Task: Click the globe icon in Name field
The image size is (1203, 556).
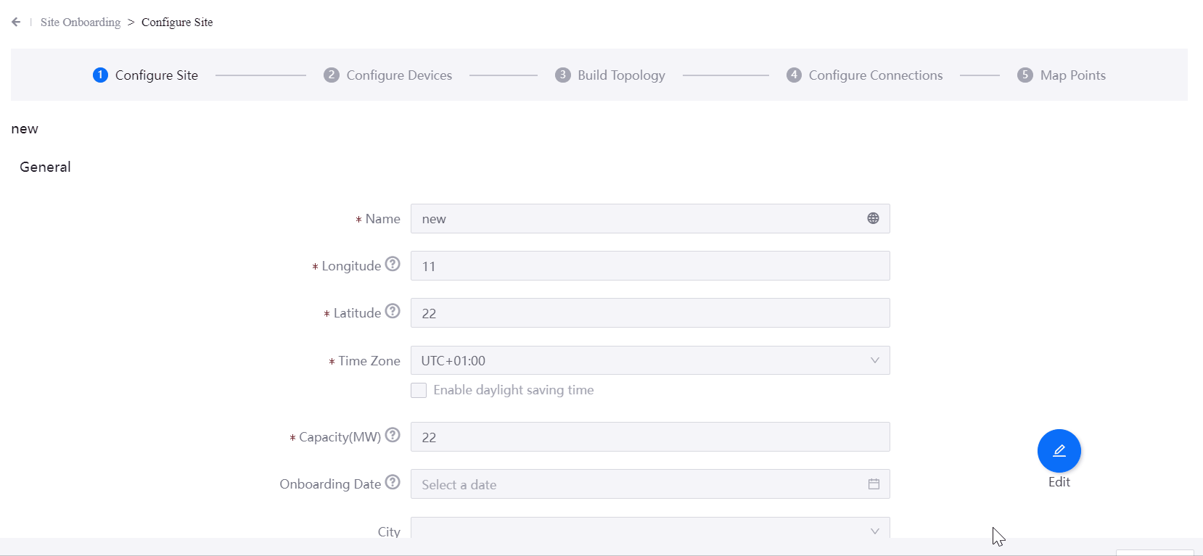Action: pyautogui.click(x=873, y=218)
